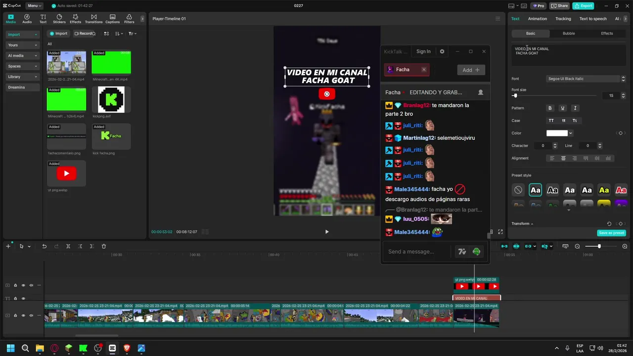Click the fullscreen preview icon
This screenshot has width=633, height=356.
coord(500,231)
